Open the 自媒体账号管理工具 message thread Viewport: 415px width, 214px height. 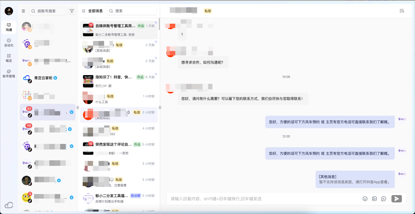point(119,30)
